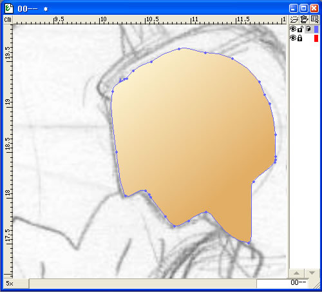Click the red layer color swatch
This screenshot has height=292, width=322.
pos(316,38)
